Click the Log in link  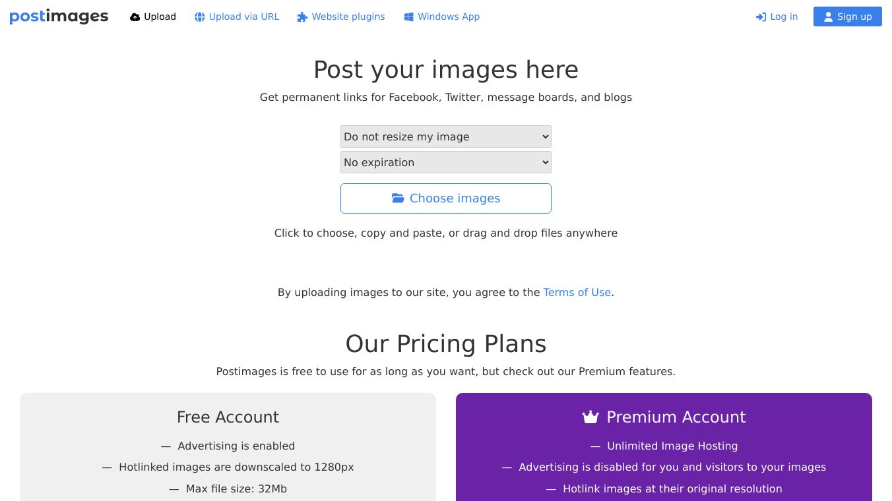[x=777, y=16]
